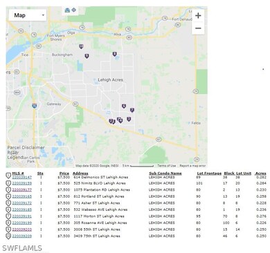Open MLS listing 220039191
Image resolution: width=270 pixels, height=253 pixels.
(x=22, y=216)
